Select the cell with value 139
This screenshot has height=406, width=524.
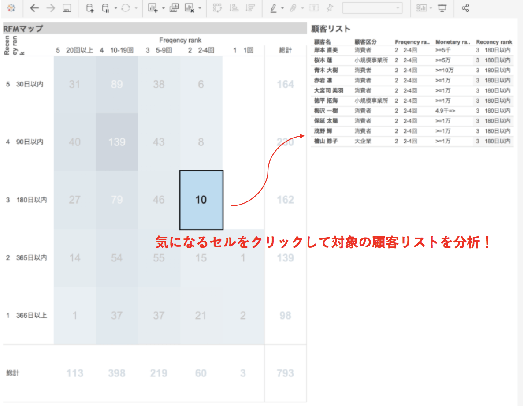click(x=116, y=142)
